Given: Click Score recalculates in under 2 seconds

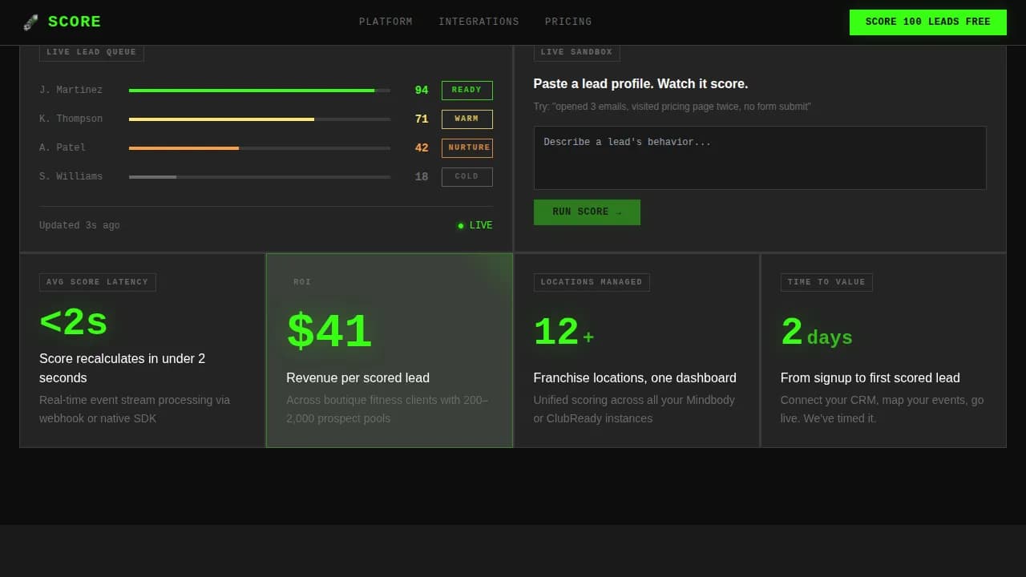Looking at the screenshot, I should point(122,369).
